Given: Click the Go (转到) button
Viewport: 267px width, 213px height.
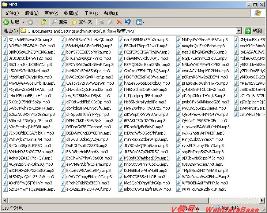Looking at the screenshot, I should [253, 31].
